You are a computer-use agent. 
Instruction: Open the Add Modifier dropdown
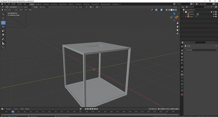(201, 50)
